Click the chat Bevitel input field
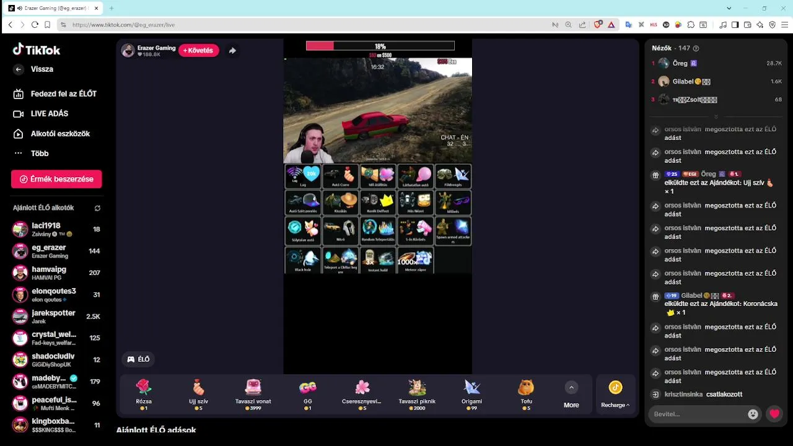Viewport: 793px width, 446px height. [x=698, y=414]
